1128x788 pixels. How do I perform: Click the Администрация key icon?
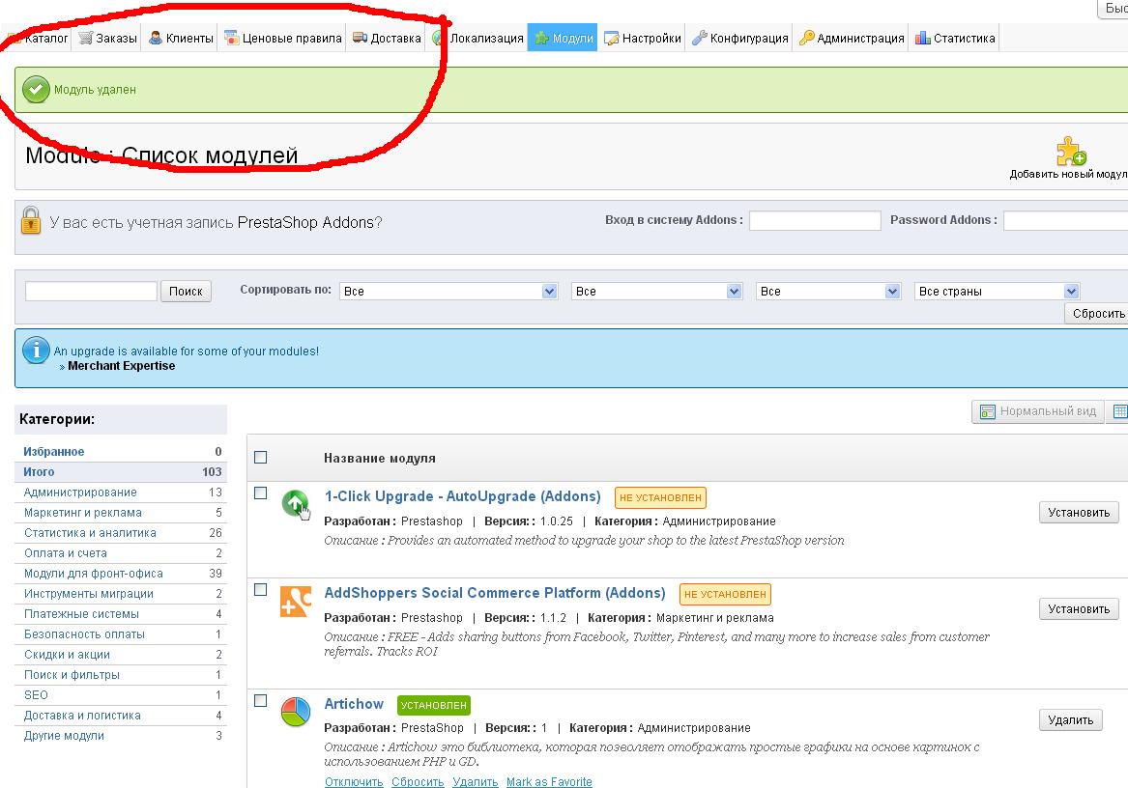(806, 38)
